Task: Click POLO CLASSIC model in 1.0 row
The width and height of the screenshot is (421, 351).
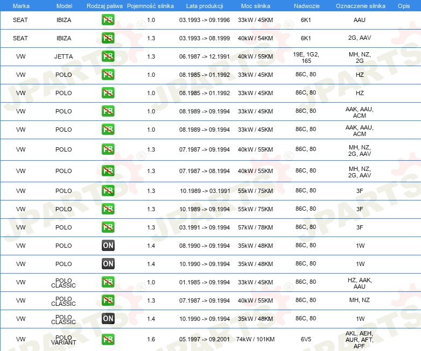Action: tap(64, 283)
